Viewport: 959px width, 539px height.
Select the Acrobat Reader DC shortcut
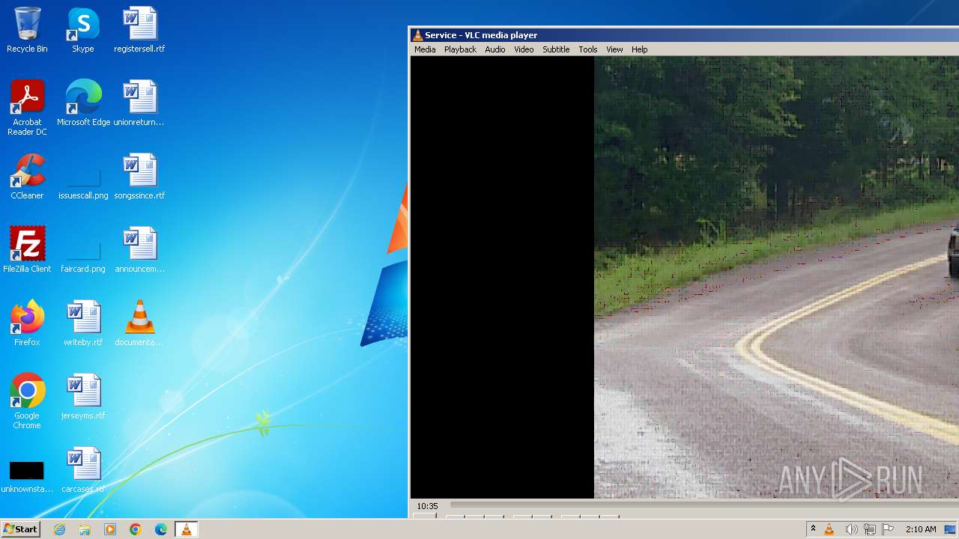[x=27, y=108]
